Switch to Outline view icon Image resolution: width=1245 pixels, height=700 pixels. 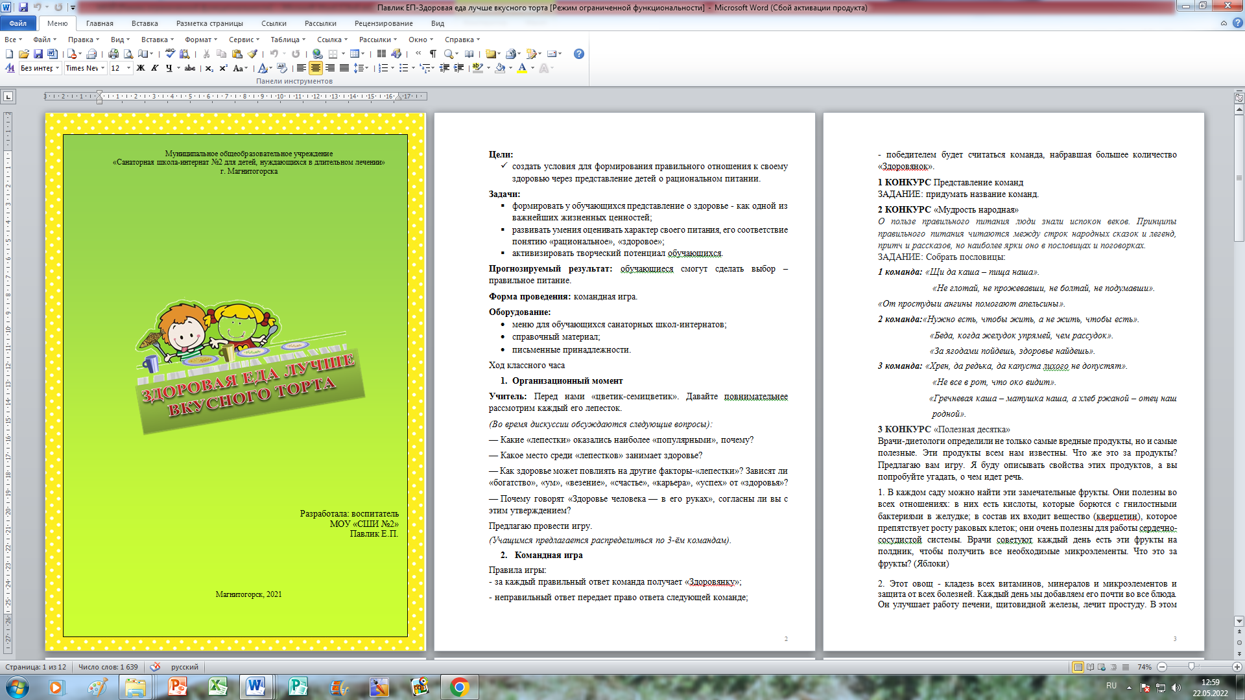point(1114,667)
